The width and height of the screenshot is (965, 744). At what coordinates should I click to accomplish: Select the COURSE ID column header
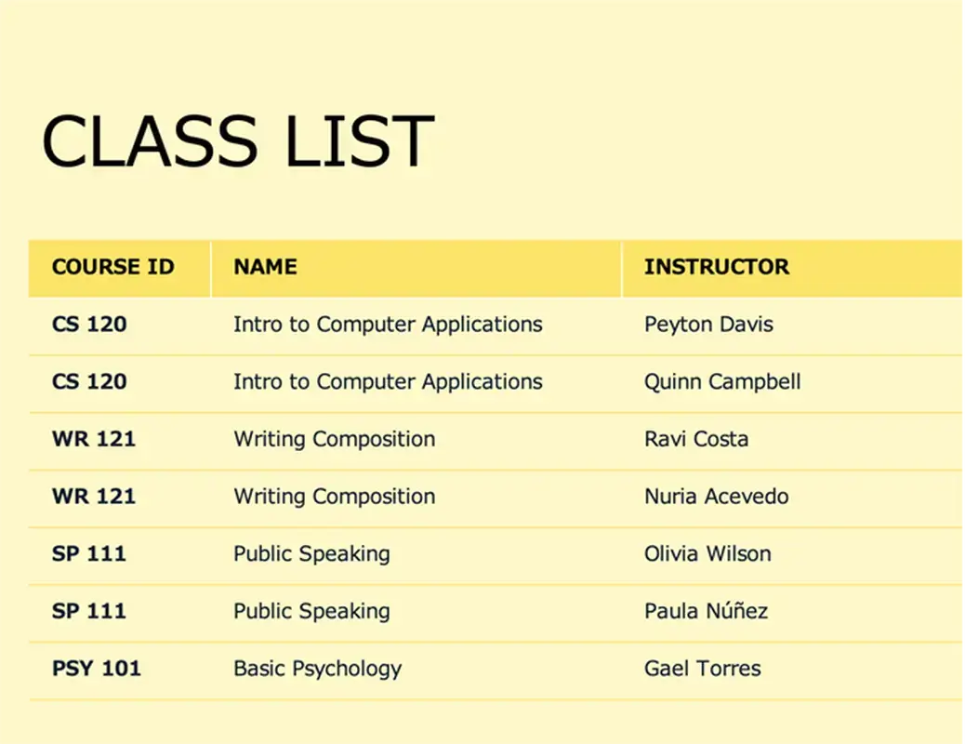pos(112,267)
